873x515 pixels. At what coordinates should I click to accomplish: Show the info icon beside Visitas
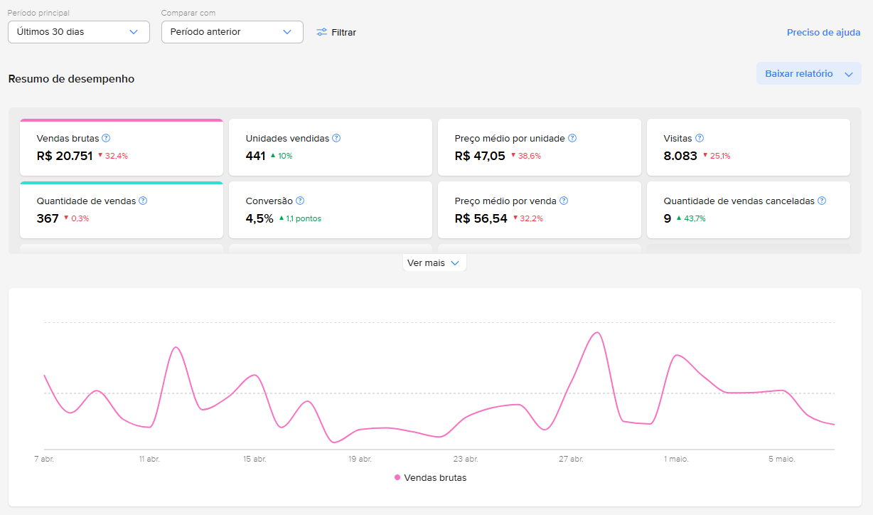(x=700, y=138)
